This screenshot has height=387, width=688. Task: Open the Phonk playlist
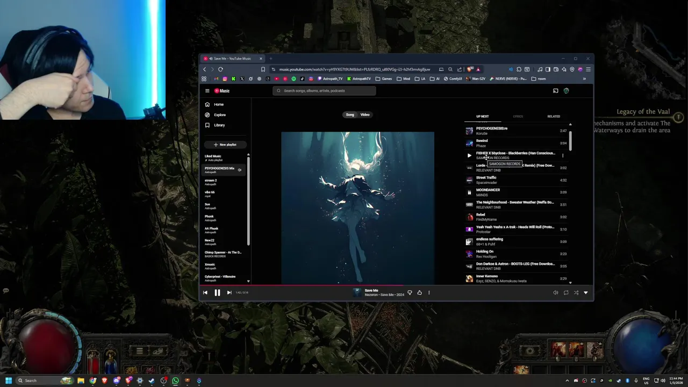click(223, 218)
